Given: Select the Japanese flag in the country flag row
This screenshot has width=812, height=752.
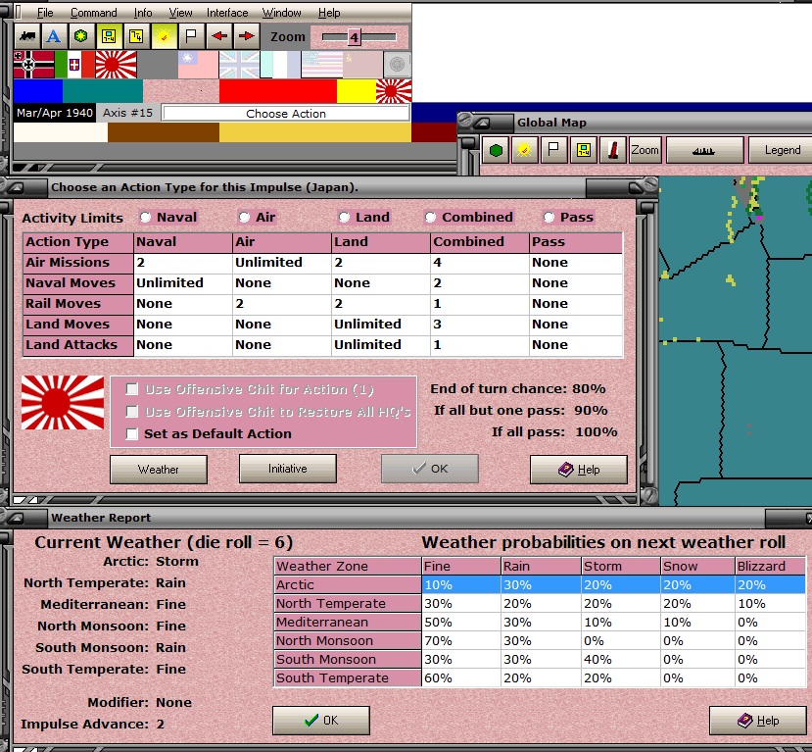Looking at the screenshot, I should pos(116,65).
